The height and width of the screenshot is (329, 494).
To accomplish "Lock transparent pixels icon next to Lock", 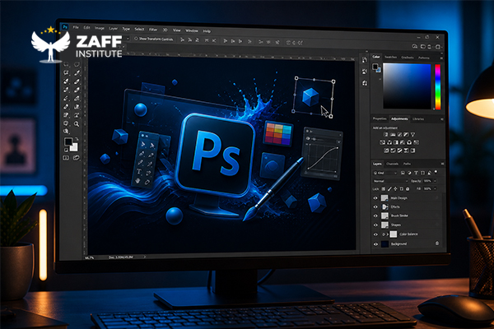I will click(384, 189).
